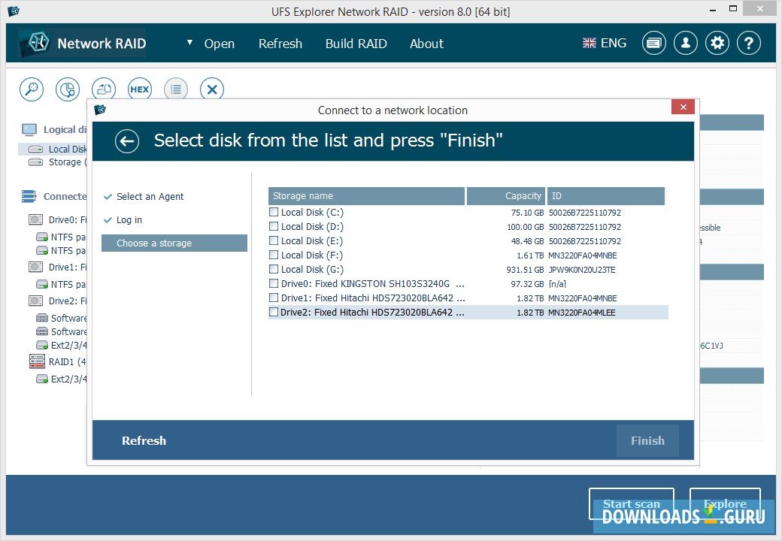
Task: Open the log window icon in header
Action: pyautogui.click(x=654, y=44)
